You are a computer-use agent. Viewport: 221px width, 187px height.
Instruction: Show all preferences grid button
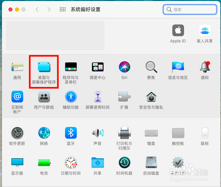pyautogui.click(x=62, y=9)
